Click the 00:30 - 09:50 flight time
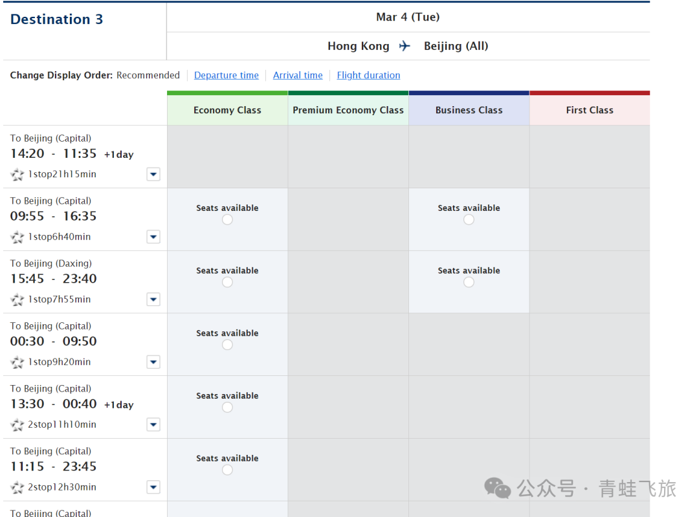Screen dimensions: 699x517 click(x=54, y=342)
